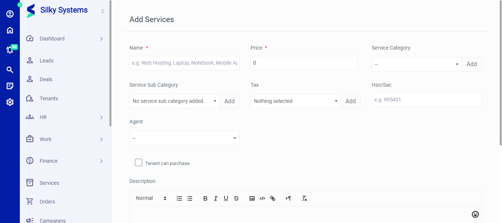Click Add beside the Tax dropdown
Screen dimensions: 502x223
[350, 101]
